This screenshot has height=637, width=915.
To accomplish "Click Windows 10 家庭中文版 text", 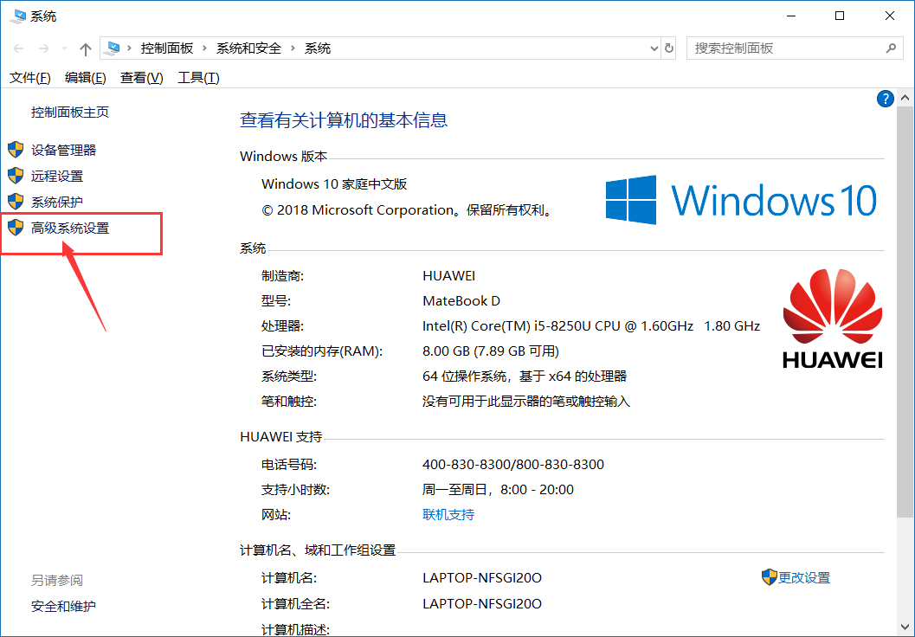I will click(x=334, y=183).
